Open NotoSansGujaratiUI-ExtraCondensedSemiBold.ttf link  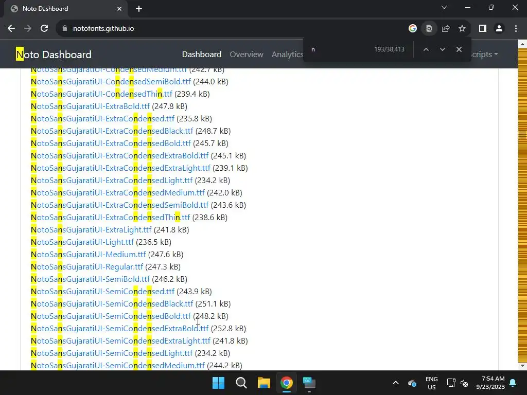pyautogui.click(x=119, y=205)
